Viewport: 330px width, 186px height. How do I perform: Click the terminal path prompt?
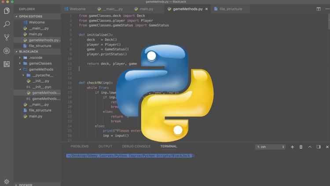[x=129, y=156]
